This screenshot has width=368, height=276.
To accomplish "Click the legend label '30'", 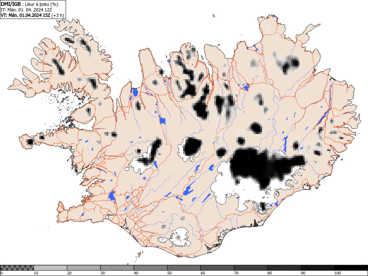I will [103, 273].
